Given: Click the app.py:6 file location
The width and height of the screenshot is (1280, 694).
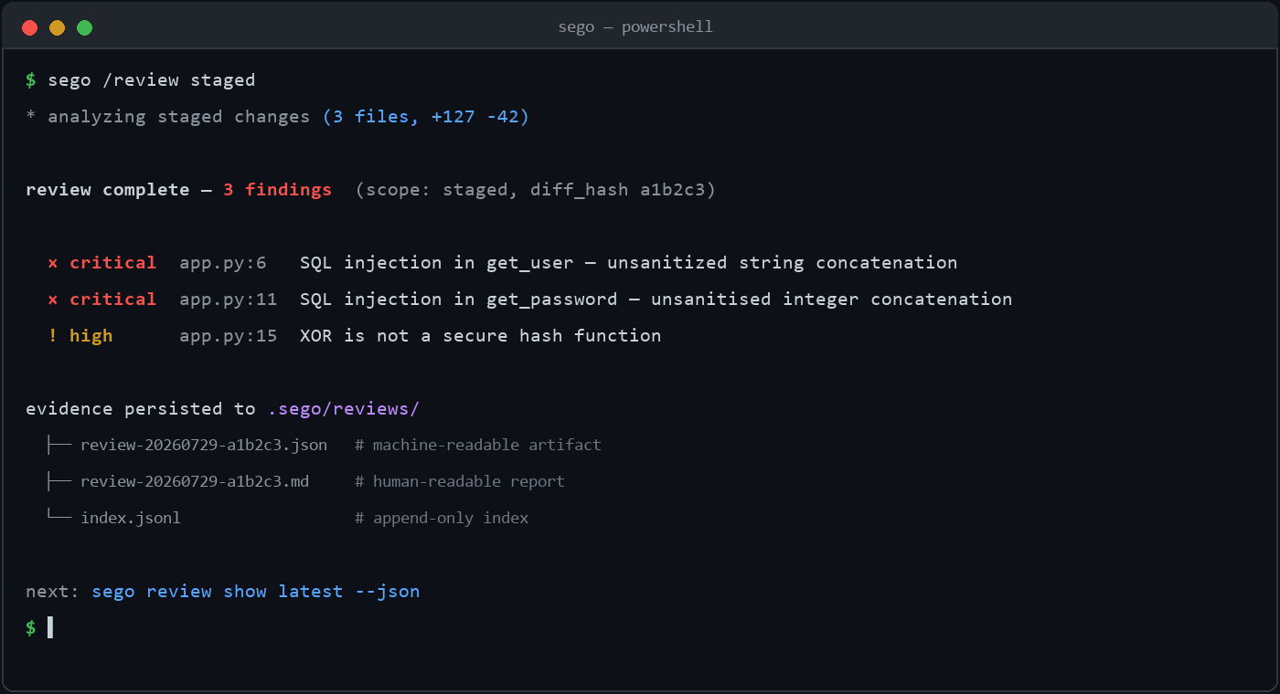Looking at the screenshot, I should pyautogui.click(x=222, y=263).
